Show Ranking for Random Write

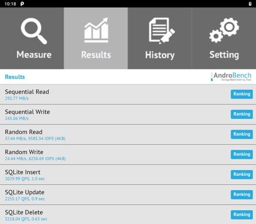click(242, 154)
